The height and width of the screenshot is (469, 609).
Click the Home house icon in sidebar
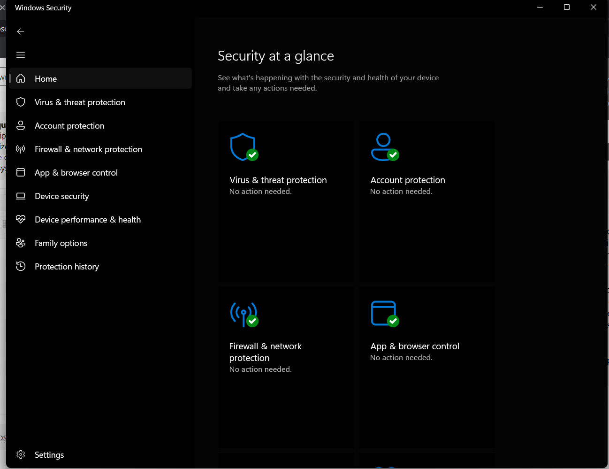21,78
